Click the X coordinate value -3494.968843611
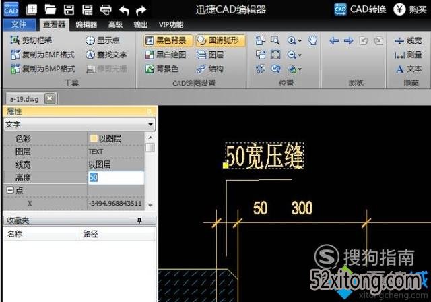This screenshot has height=302, width=431. click(116, 204)
